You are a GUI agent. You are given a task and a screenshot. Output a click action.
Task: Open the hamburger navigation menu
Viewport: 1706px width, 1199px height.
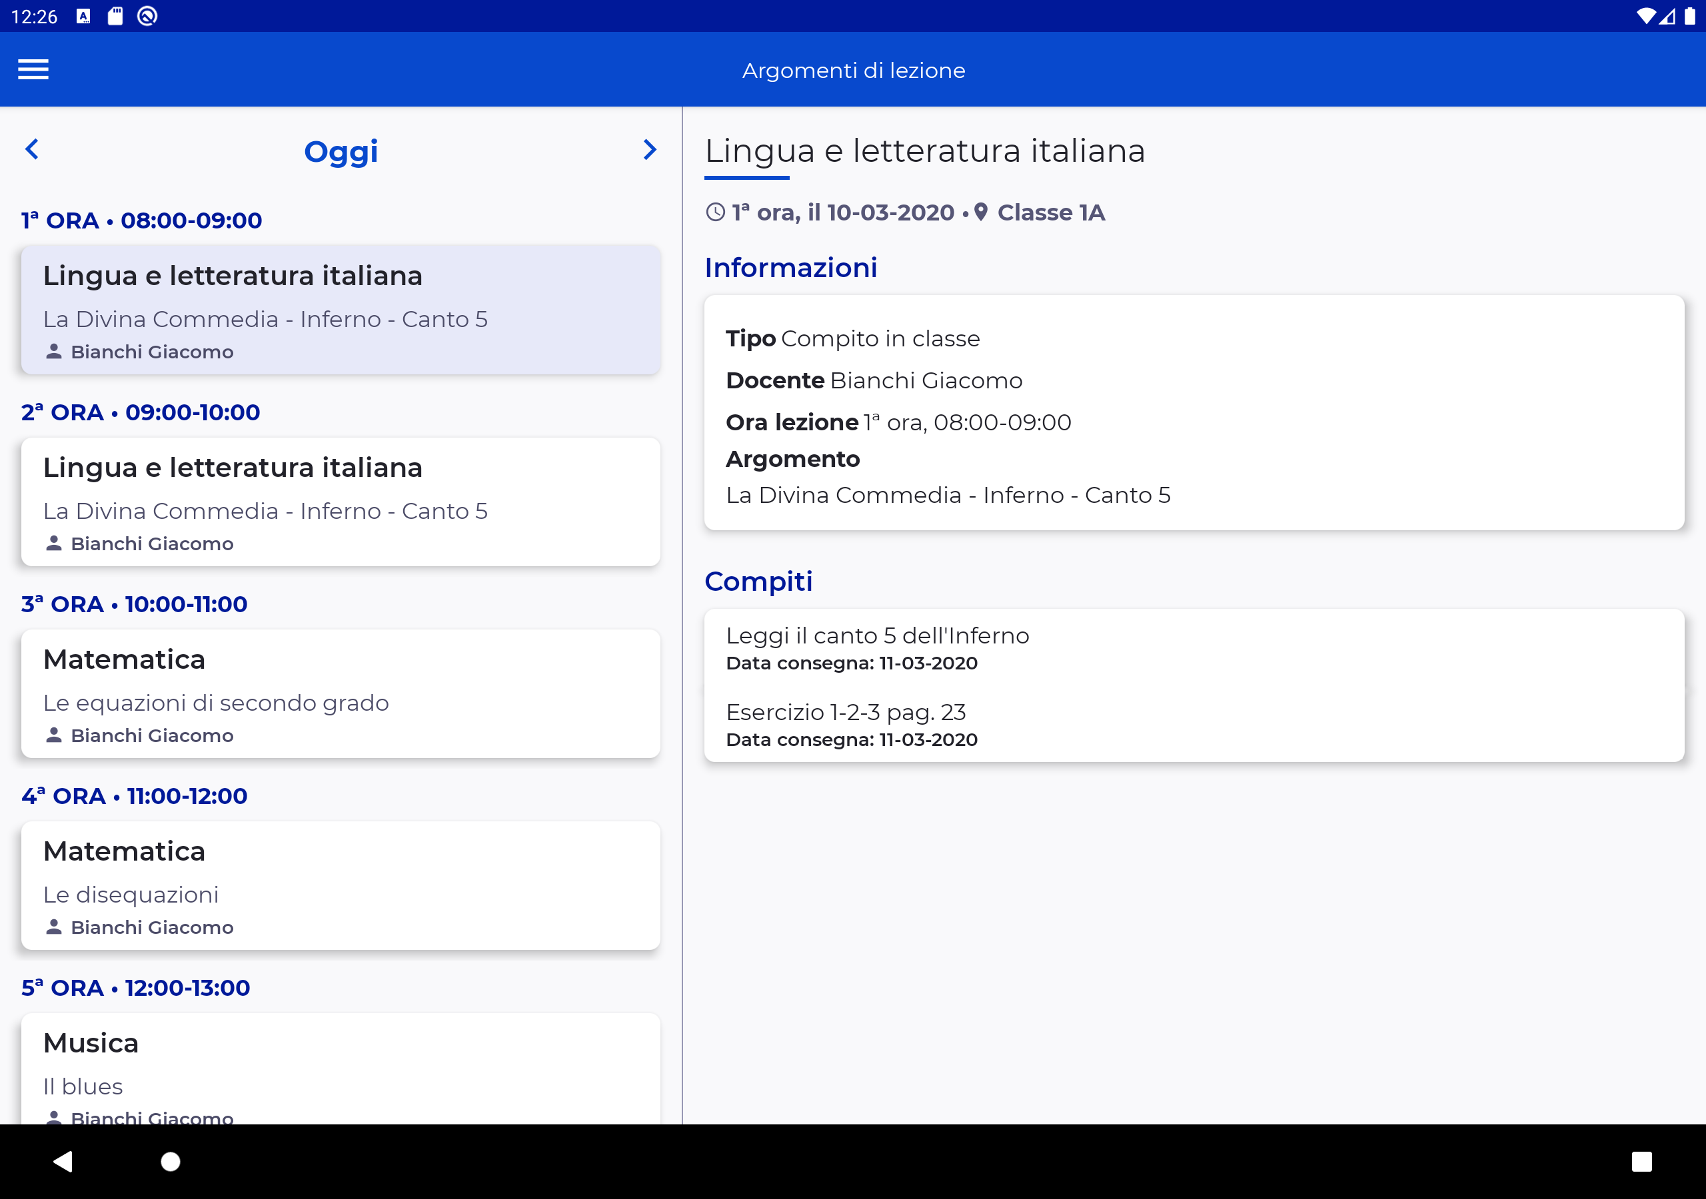pos(33,70)
